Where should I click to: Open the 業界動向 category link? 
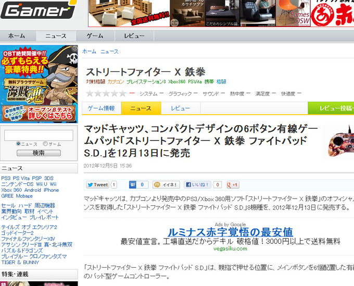click(11, 212)
